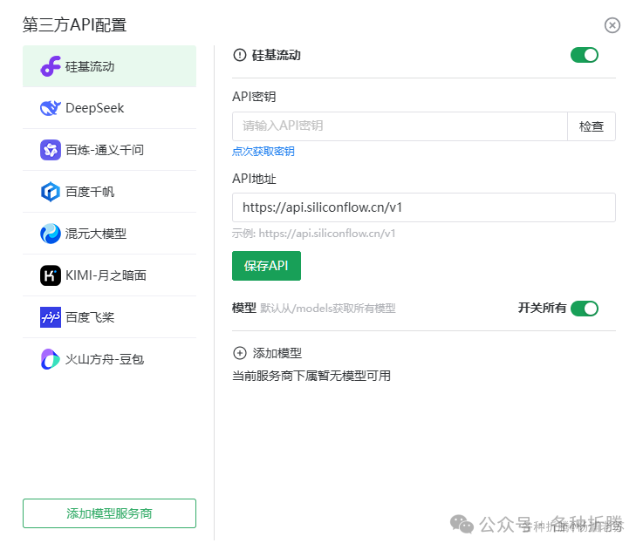Toggle the 开关所有 models switch
The height and width of the screenshot is (550, 643).
[x=585, y=309]
